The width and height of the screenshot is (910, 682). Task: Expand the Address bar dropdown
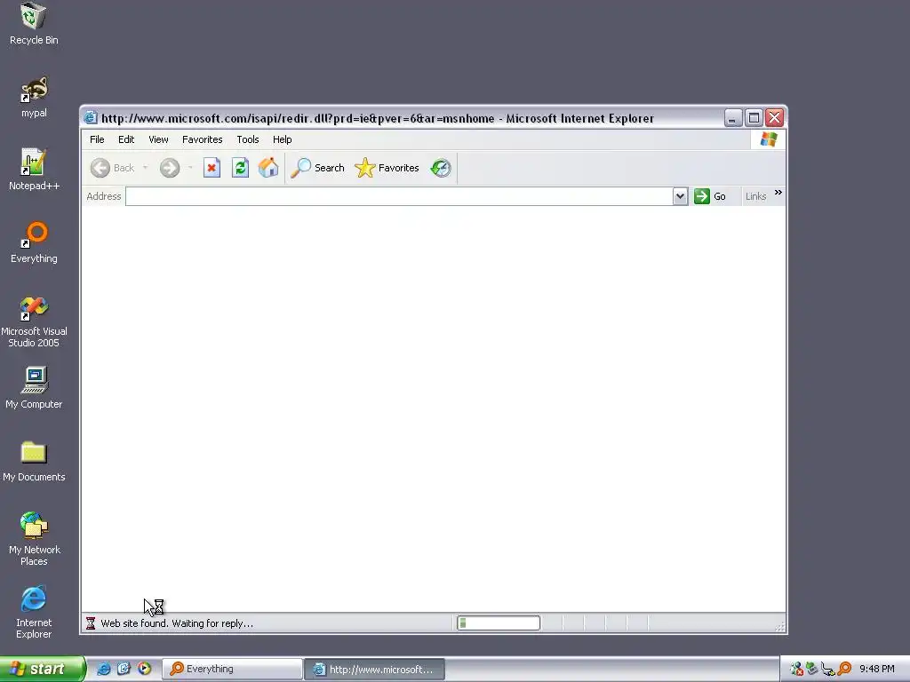[x=680, y=196]
